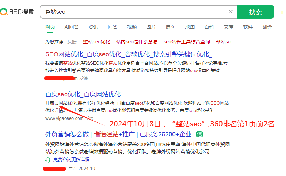Click the 广告 2024-10 label
Image resolution: width=286 pixels, height=176 pixels.
click(82, 169)
